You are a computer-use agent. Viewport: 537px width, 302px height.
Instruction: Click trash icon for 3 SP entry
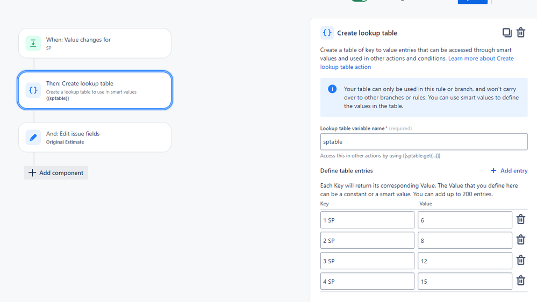pos(520,260)
